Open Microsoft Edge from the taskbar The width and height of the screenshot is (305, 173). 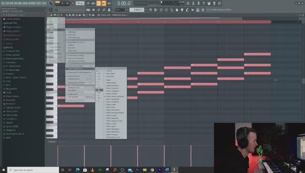click(x=78, y=170)
